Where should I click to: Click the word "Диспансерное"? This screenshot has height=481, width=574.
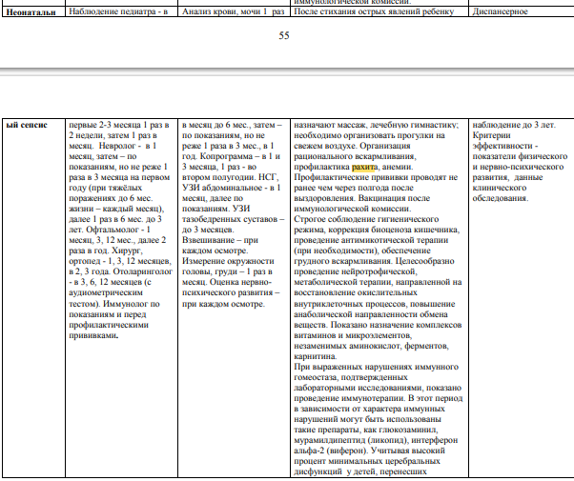[500, 11]
